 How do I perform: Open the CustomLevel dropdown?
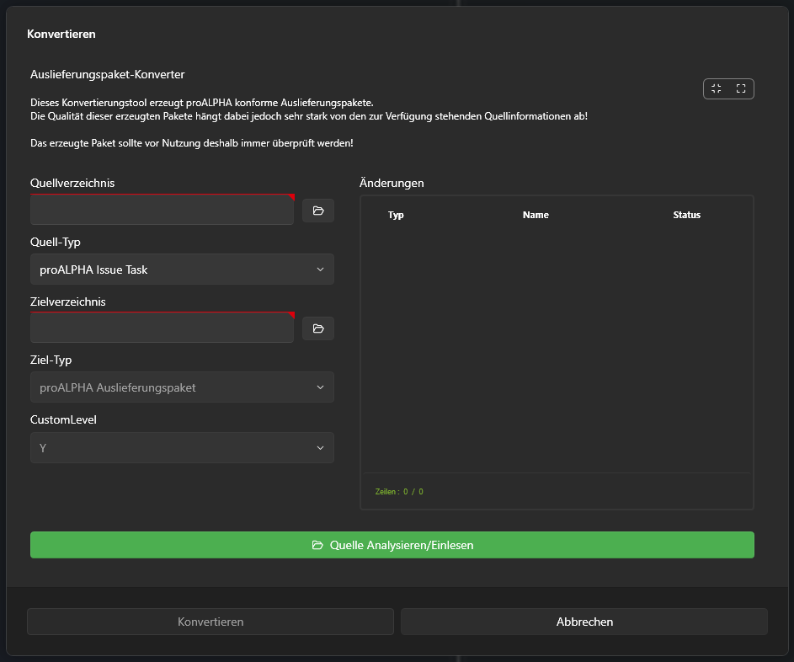pyautogui.click(x=182, y=448)
